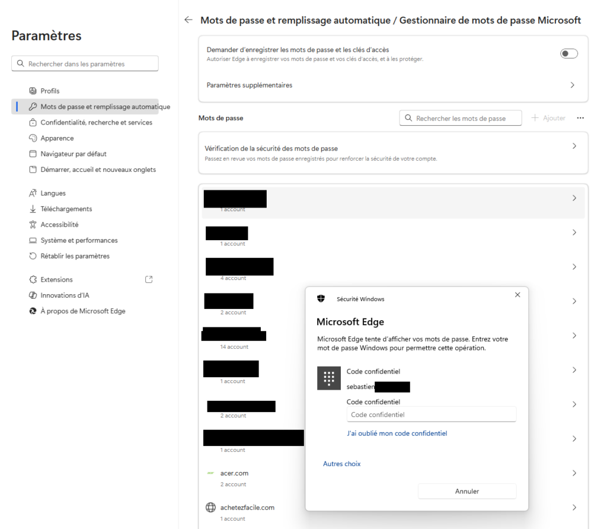
Task: Click the Microsoft Edge logo icon
Action: (x=33, y=311)
